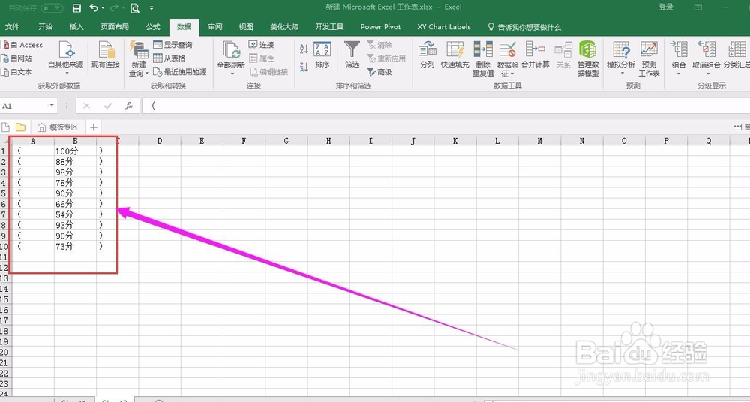Viewport: 750px width, 402px height.
Task: Open the 排序 sort dialog
Action: [x=322, y=55]
